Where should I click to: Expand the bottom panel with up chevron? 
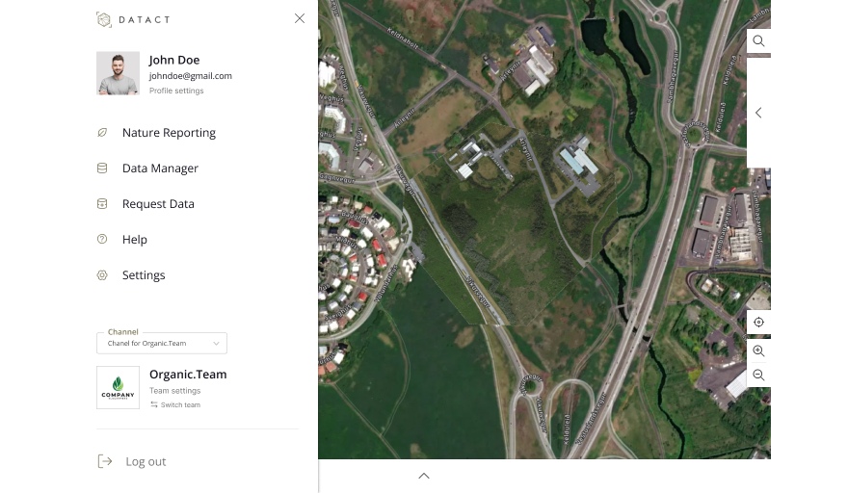pos(424,476)
